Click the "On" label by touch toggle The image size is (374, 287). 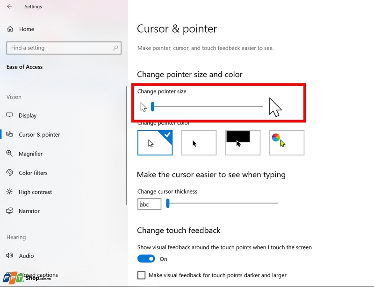tap(163, 259)
